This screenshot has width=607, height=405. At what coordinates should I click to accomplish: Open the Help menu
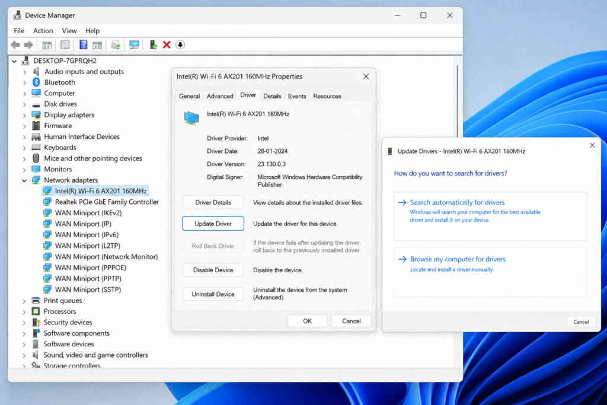point(92,31)
